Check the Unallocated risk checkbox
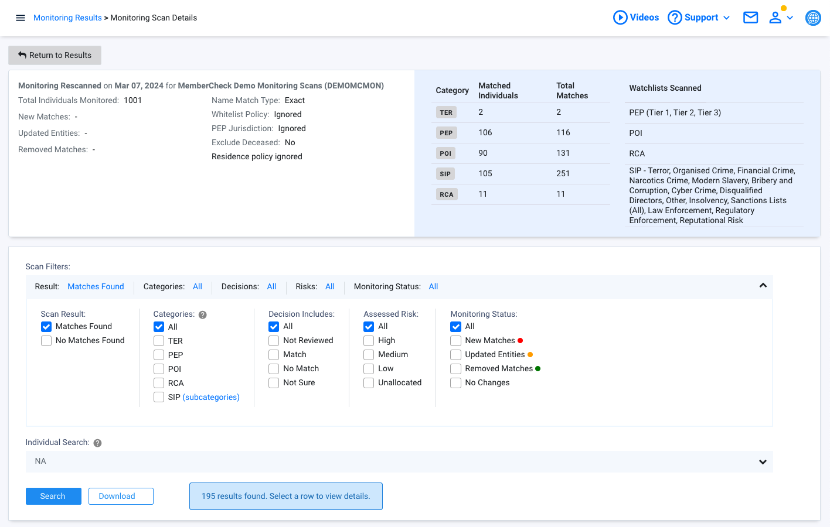The height and width of the screenshot is (527, 830). point(369,383)
